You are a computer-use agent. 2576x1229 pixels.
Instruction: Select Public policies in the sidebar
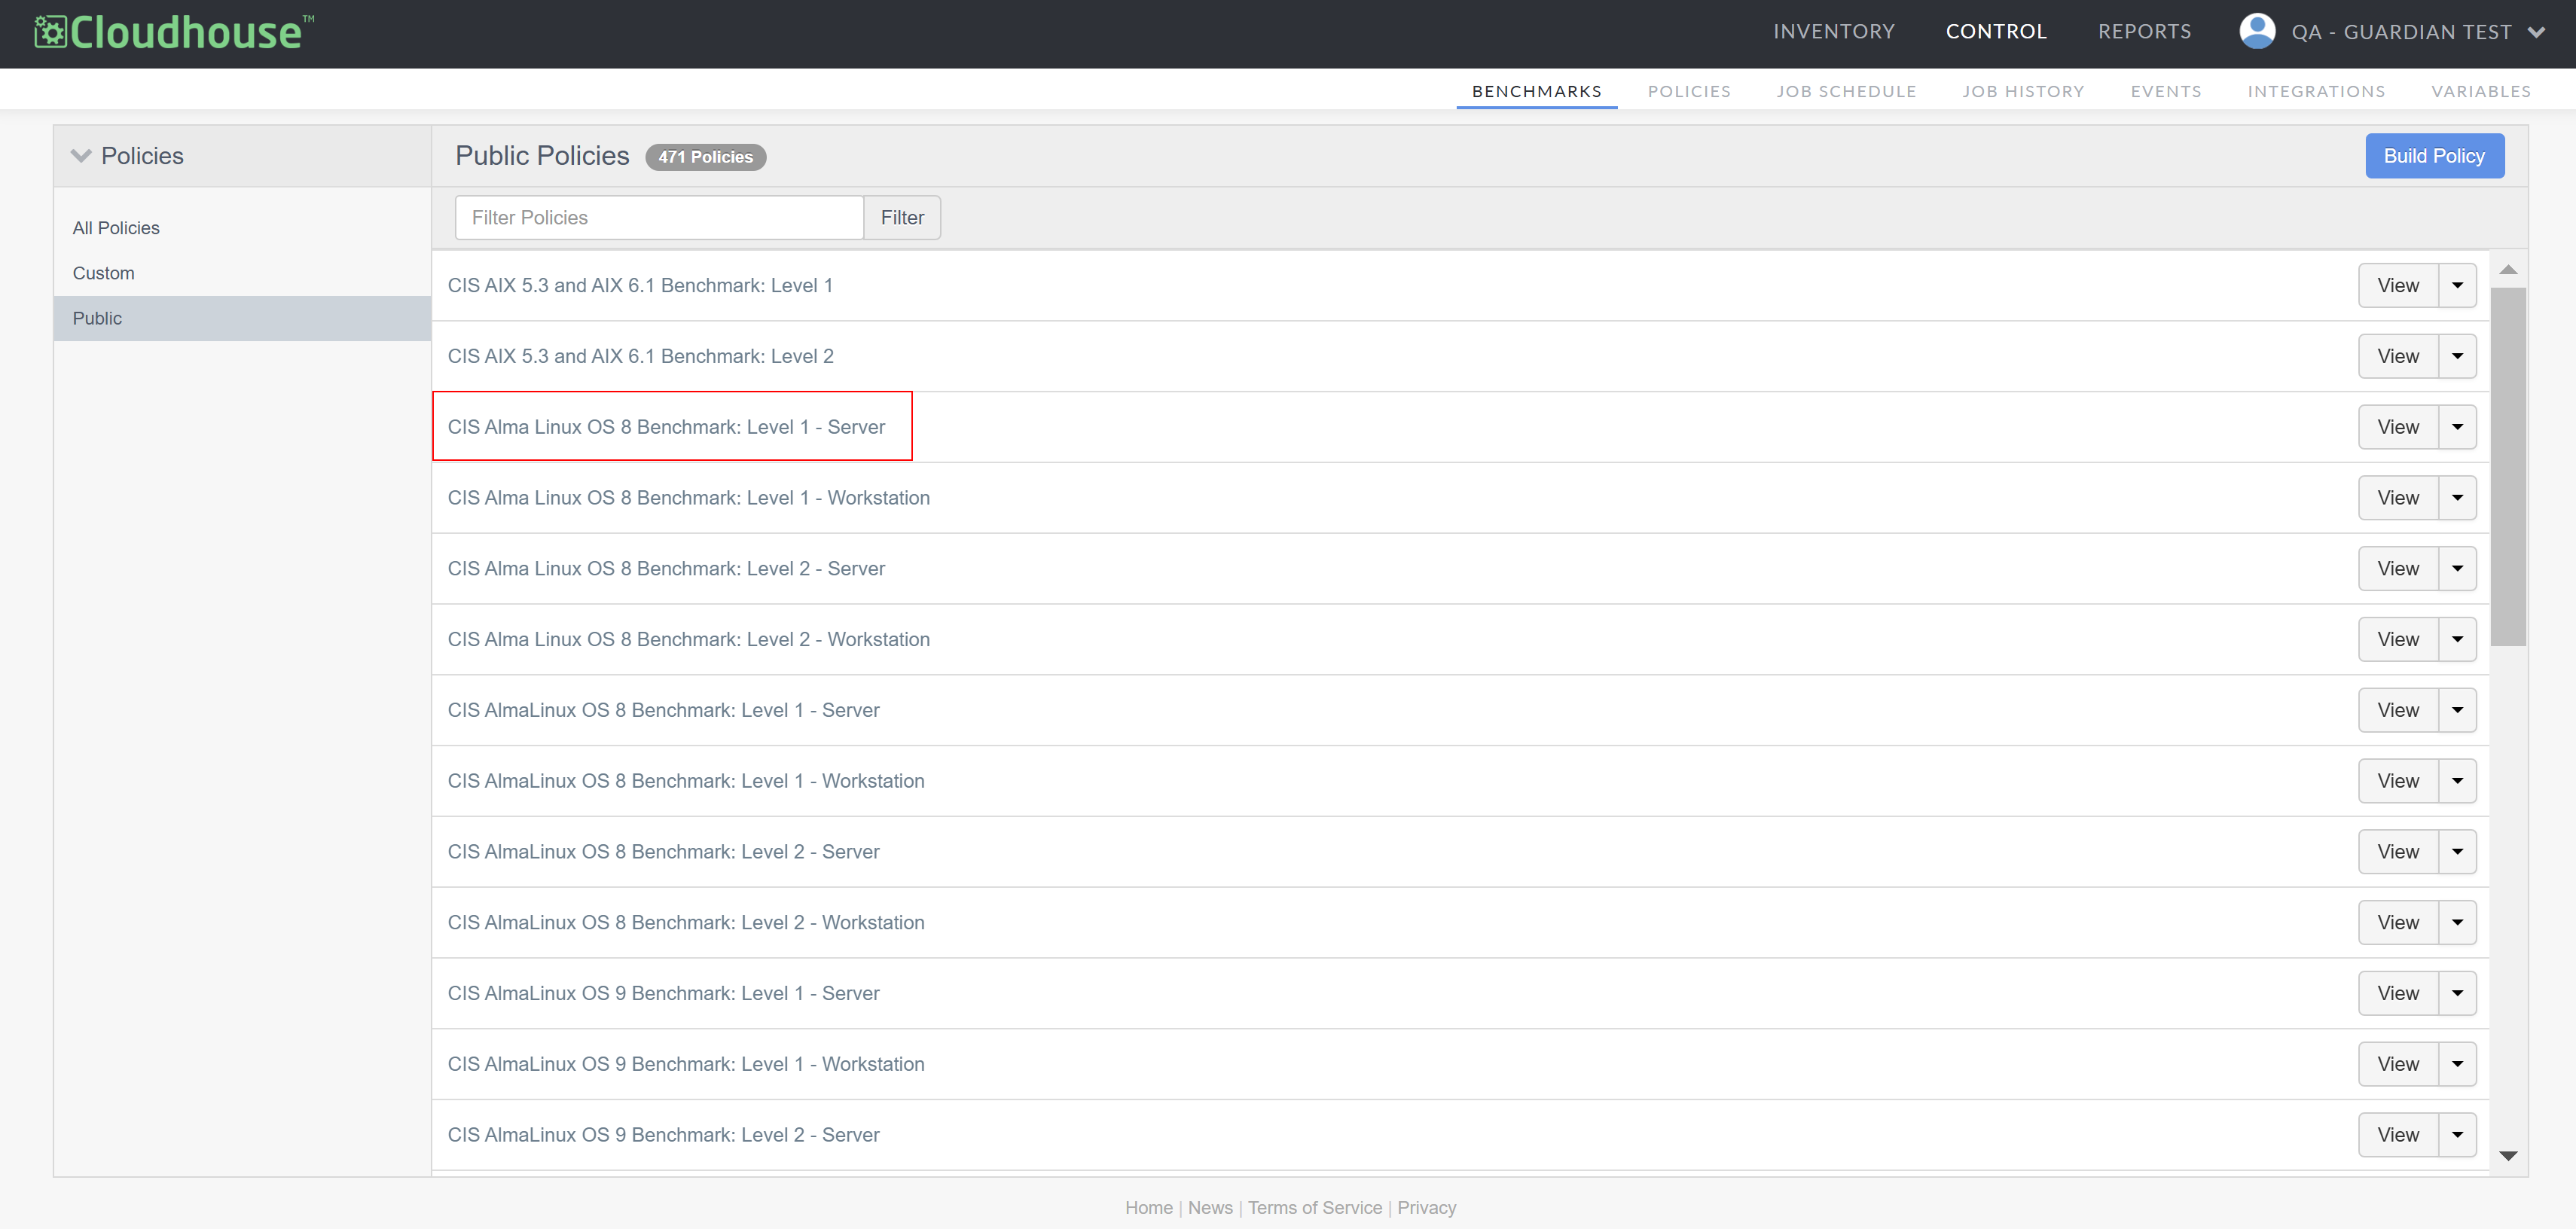(x=242, y=318)
